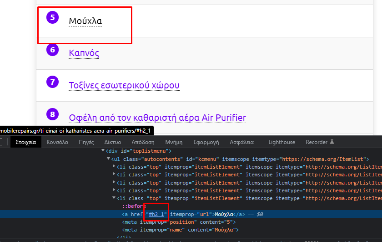Select the meta name content Μούχλα row

180,230
